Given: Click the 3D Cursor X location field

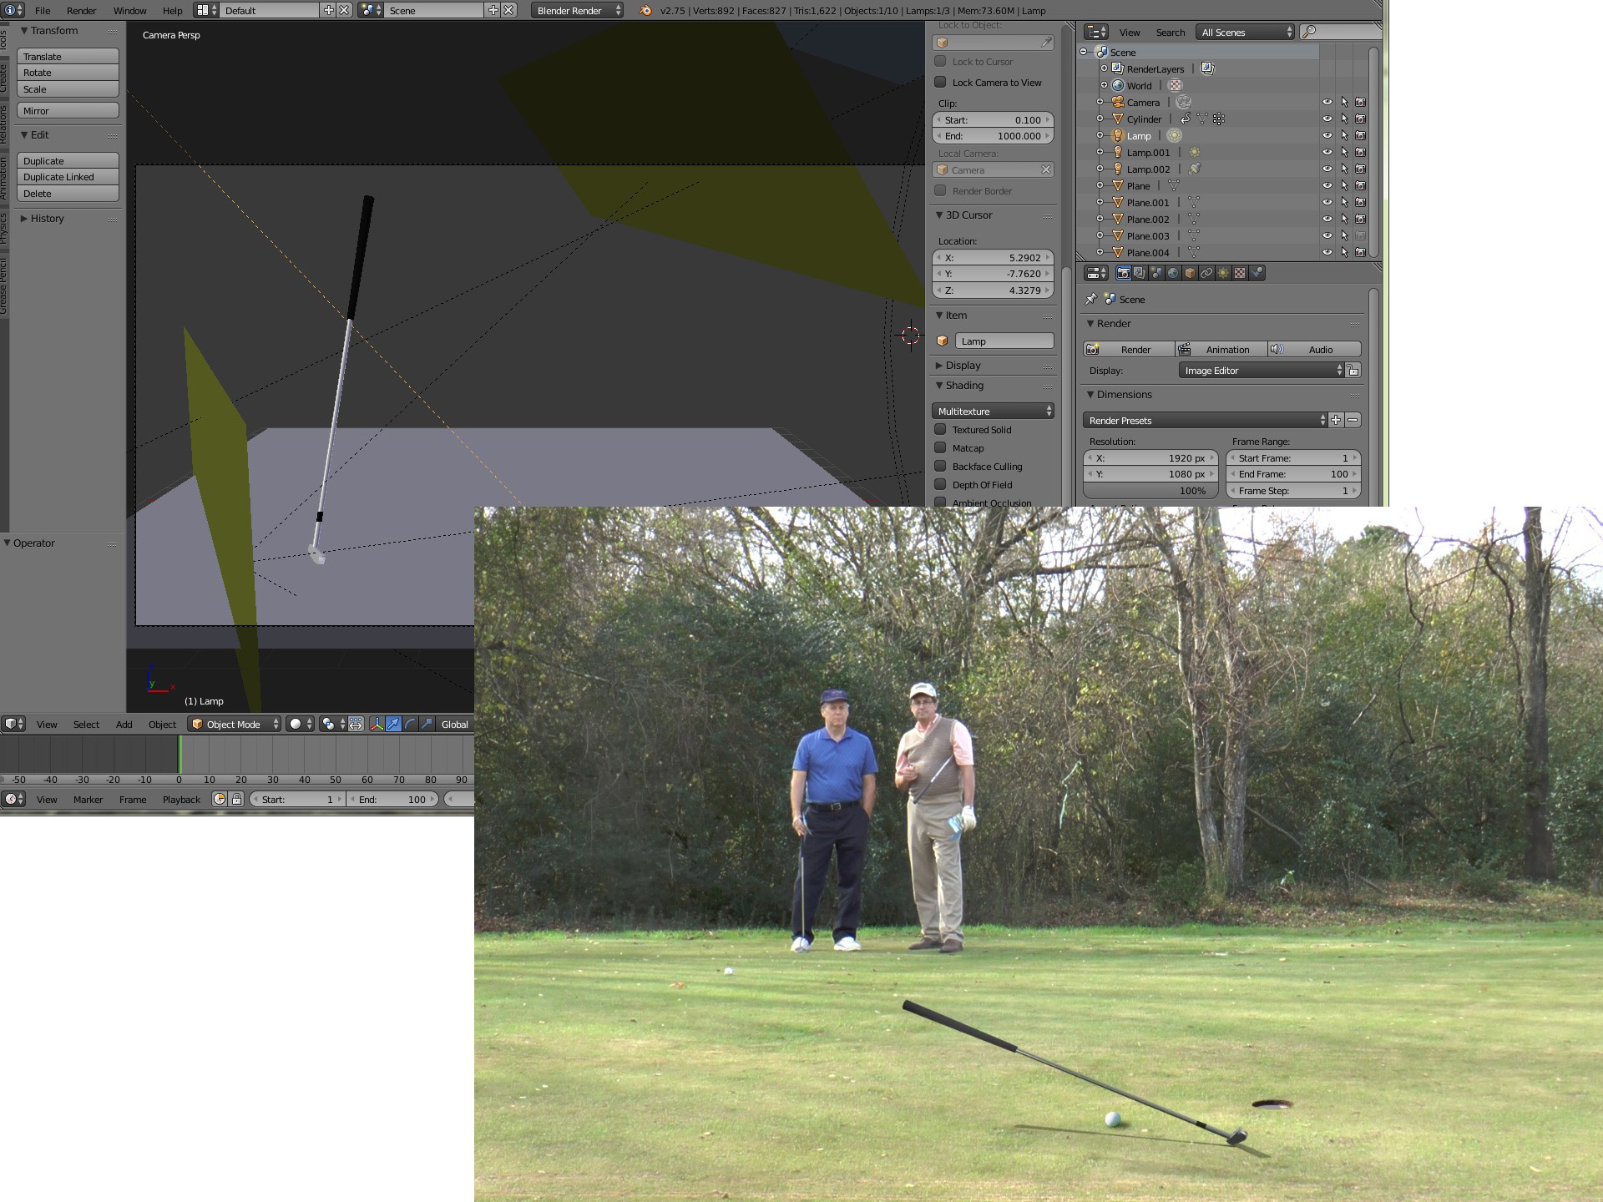Looking at the screenshot, I should 993,257.
